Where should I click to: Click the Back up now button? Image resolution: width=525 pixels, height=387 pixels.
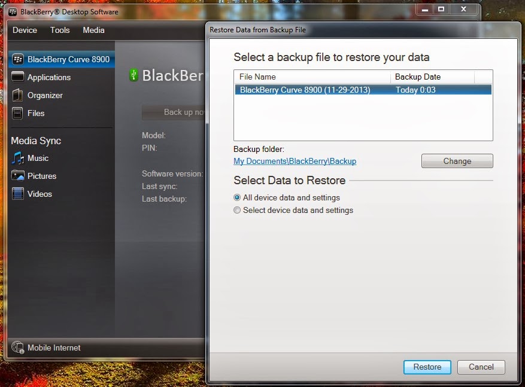174,112
